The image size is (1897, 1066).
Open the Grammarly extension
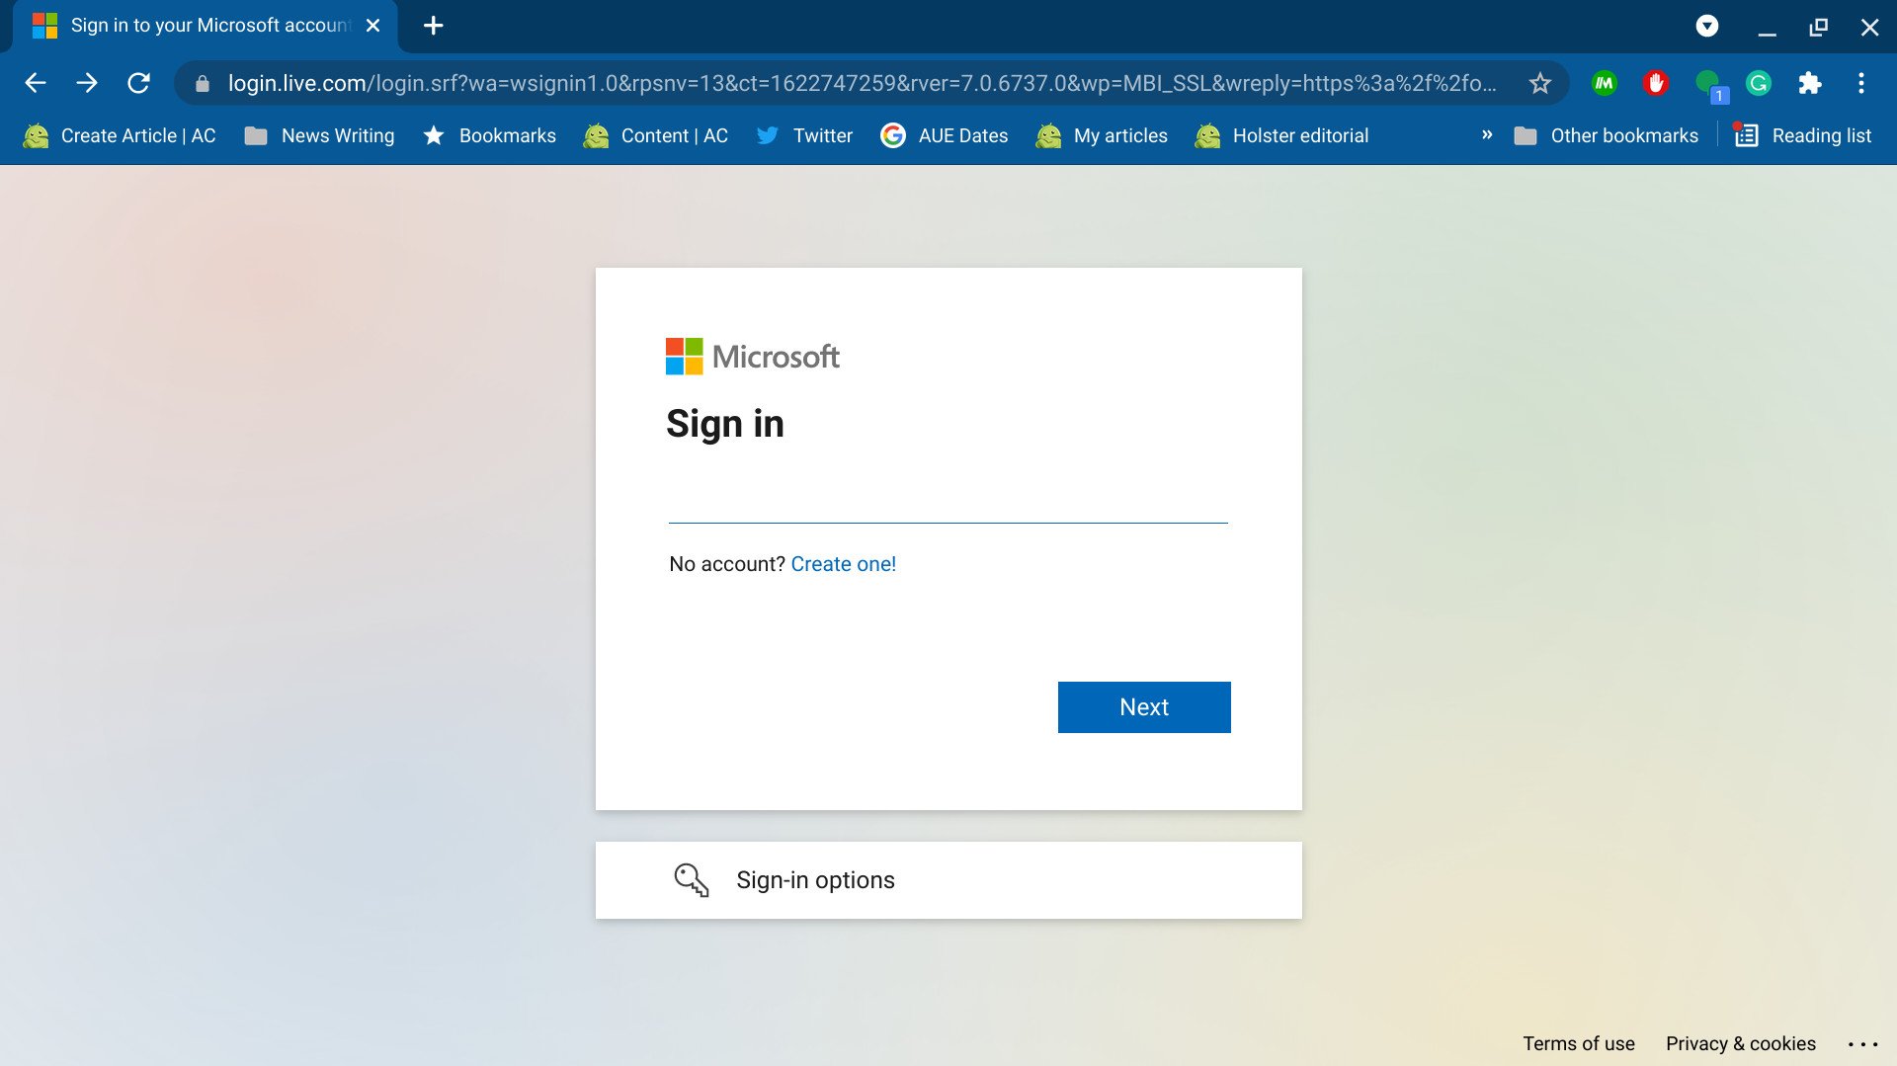(1759, 83)
